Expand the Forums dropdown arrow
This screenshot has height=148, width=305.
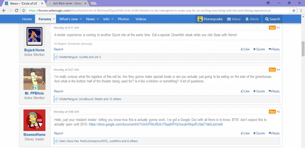tap(54, 19)
